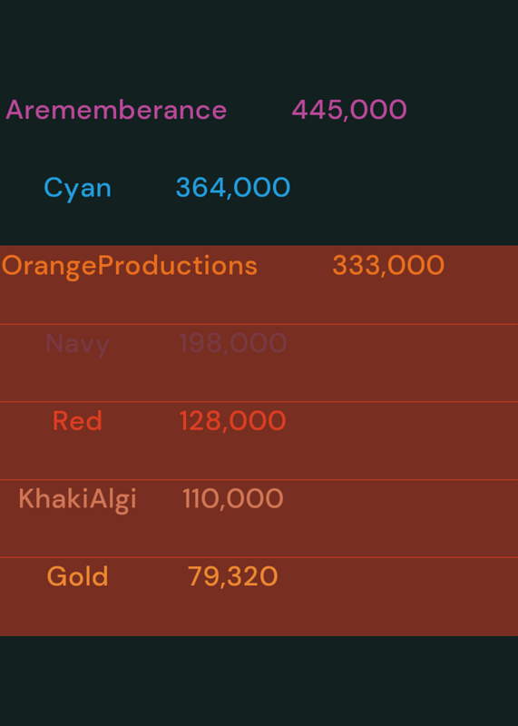Click the 364,000 score

click(233, 188)
